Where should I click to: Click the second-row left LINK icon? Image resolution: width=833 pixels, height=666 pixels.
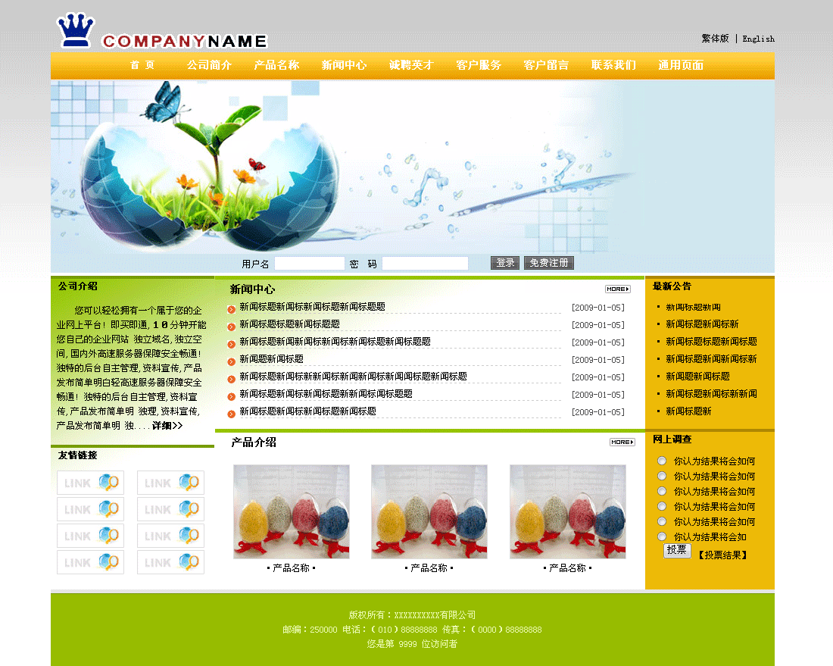[90, 509]
